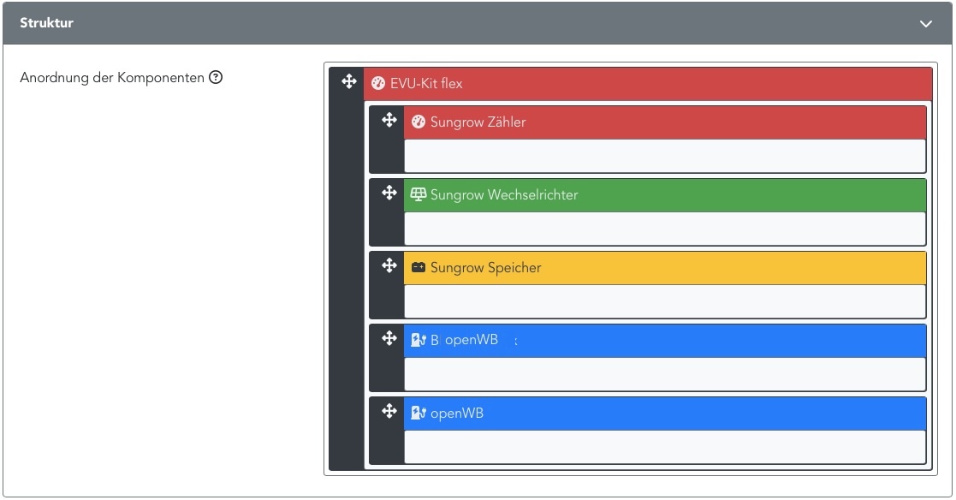Select the openWB charge point without B prefix

point(664,414)
